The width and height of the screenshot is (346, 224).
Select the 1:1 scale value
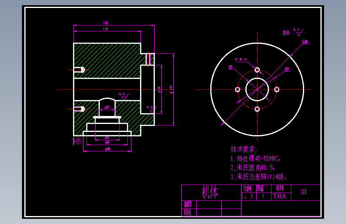(x=247, y=196)
